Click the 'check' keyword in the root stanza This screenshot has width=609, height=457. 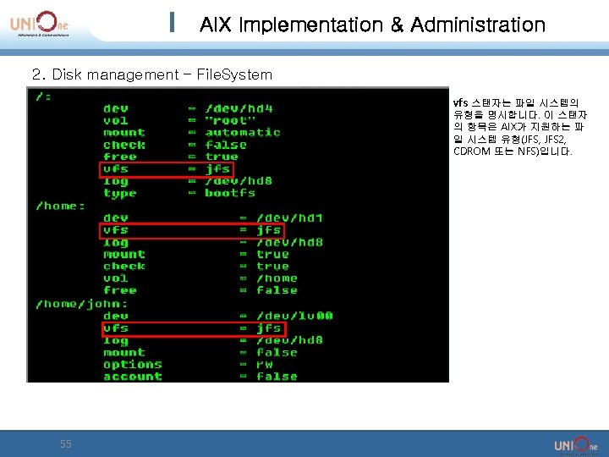pos(123,145)
